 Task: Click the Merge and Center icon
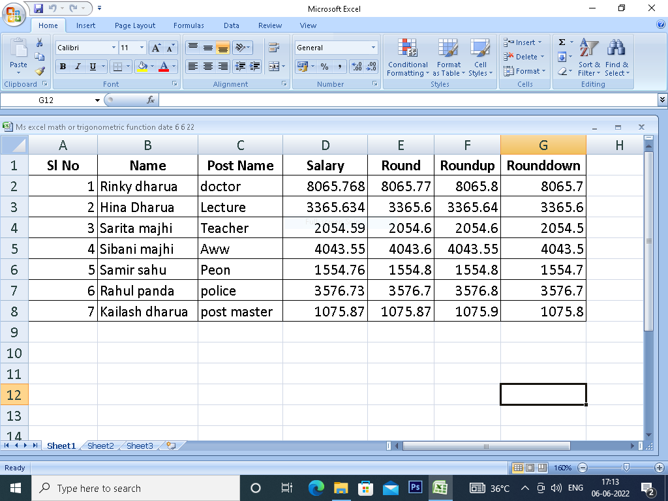click(274, 67)
